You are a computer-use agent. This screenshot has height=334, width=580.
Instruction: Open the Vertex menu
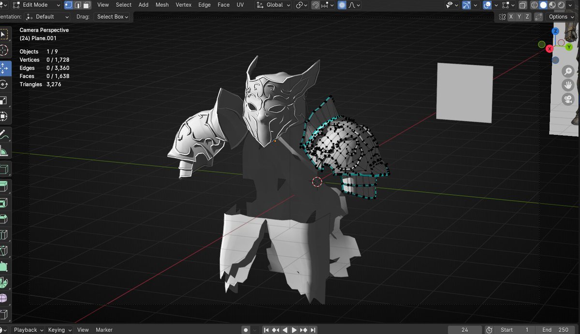(184, 5)
